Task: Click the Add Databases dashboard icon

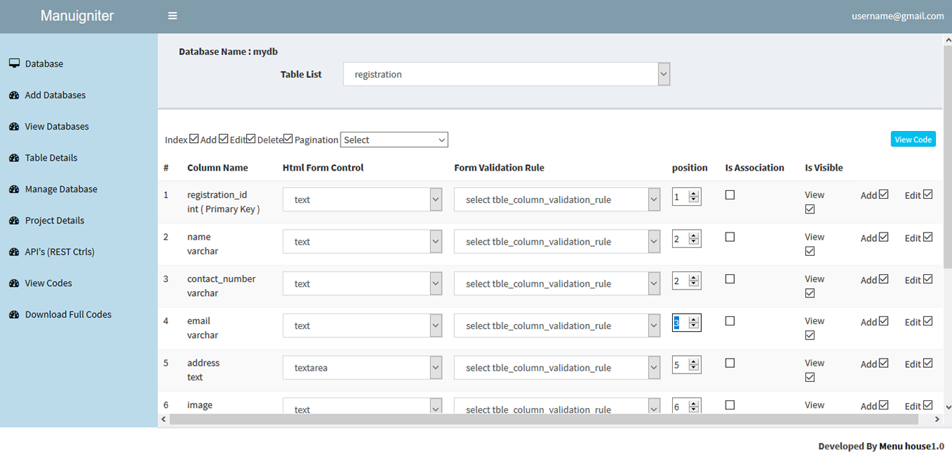Action: point(14,95)
